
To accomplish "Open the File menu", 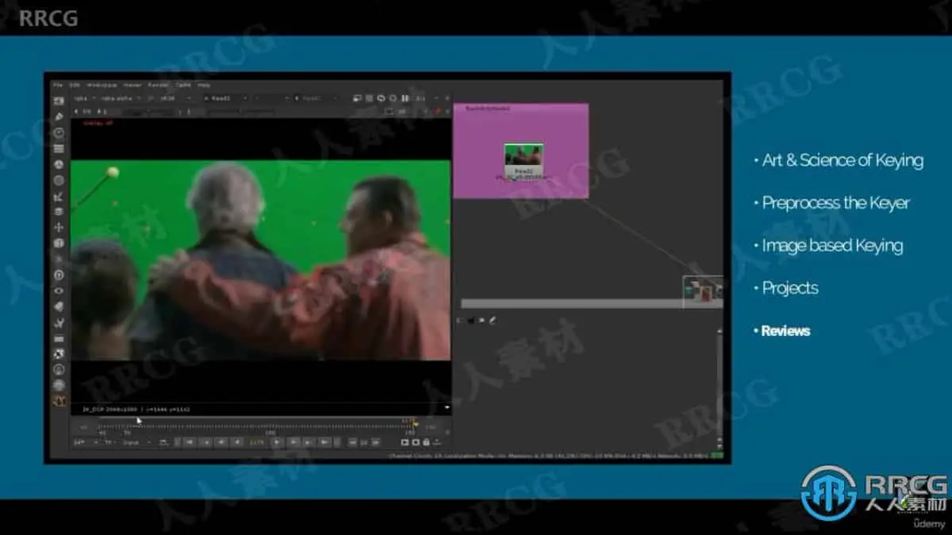I will tap(57, 84).
